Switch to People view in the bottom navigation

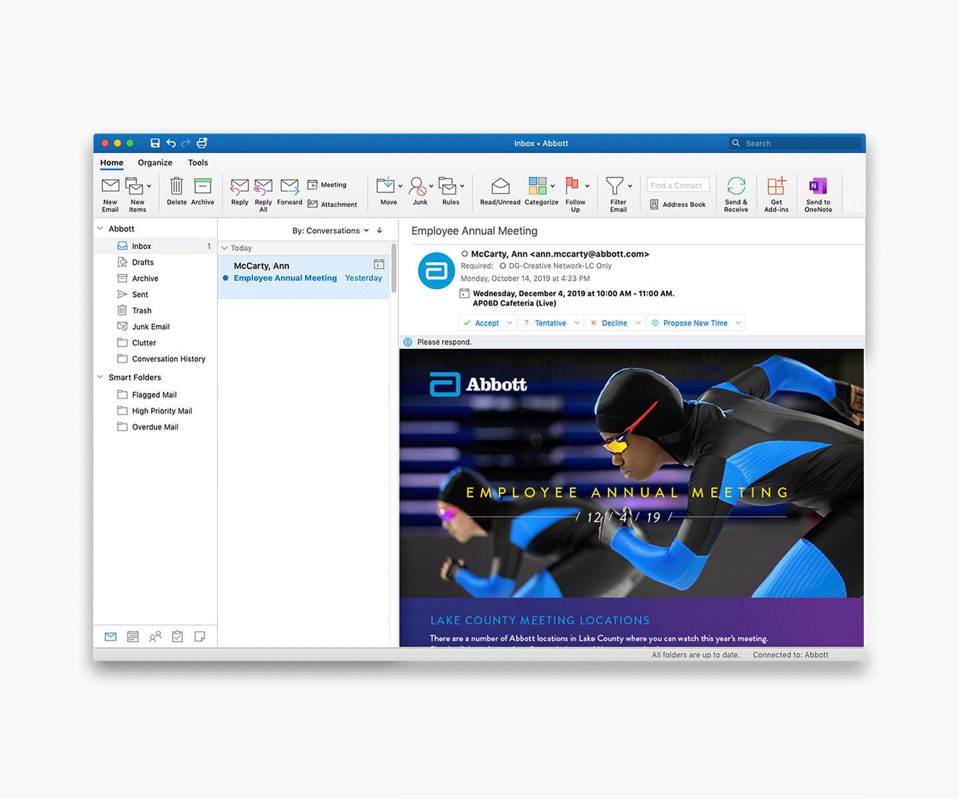[x=155, y=637]
